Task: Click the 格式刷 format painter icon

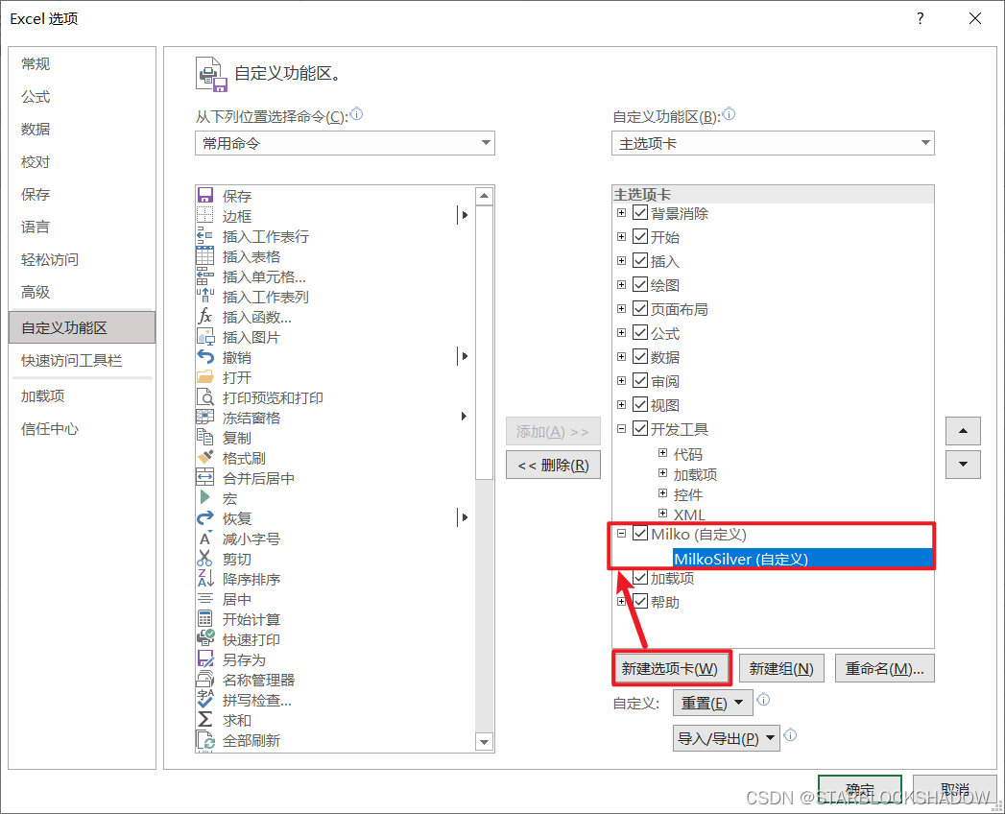Action: (205, 458)
